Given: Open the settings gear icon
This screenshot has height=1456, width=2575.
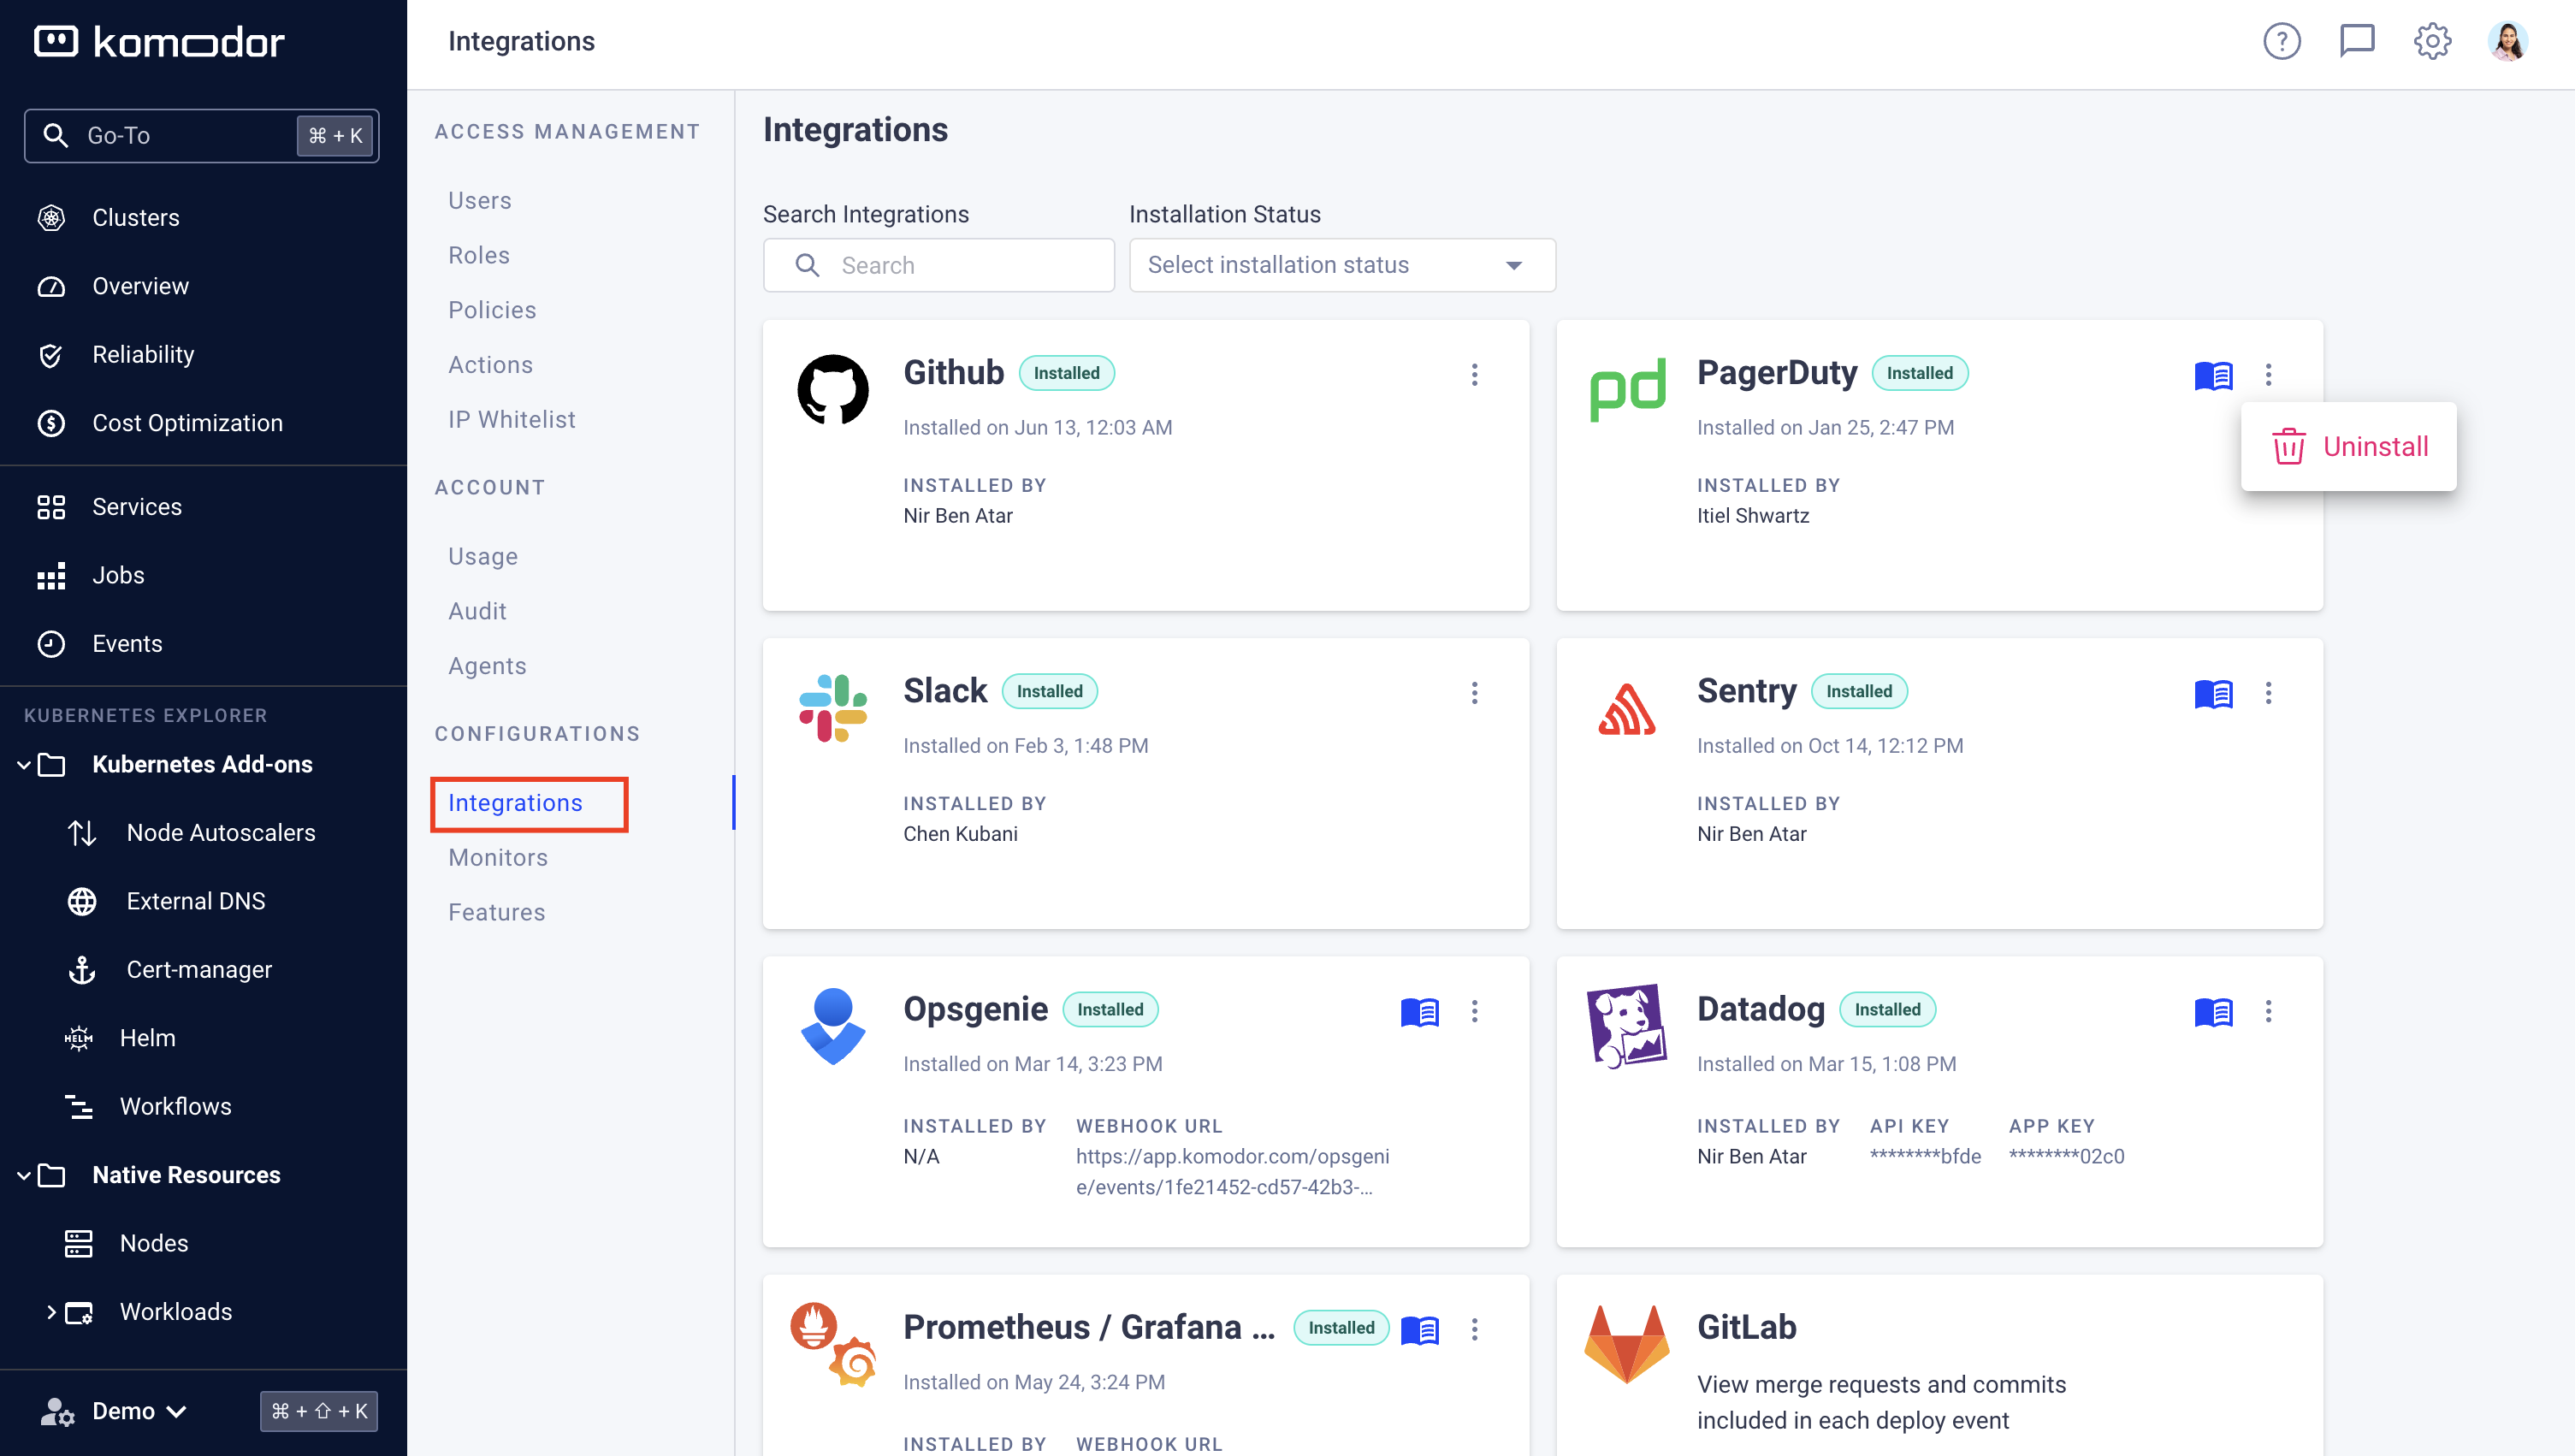Looking at the screenshot, I should [x=2432, y=41].
